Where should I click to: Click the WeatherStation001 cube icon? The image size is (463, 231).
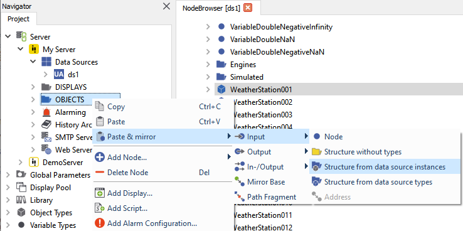pyautogui.click(x=221, y=89)
